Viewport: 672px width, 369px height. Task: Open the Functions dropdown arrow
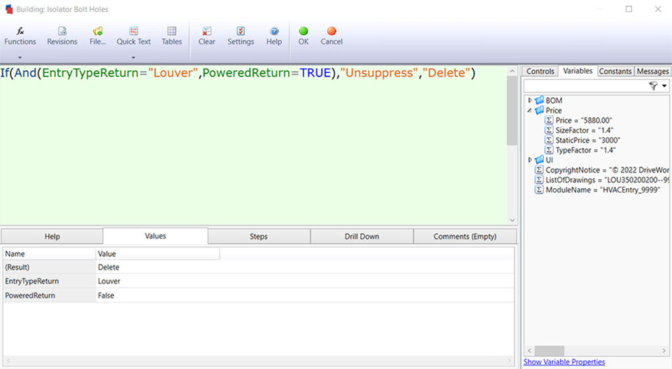pos(20,57)
